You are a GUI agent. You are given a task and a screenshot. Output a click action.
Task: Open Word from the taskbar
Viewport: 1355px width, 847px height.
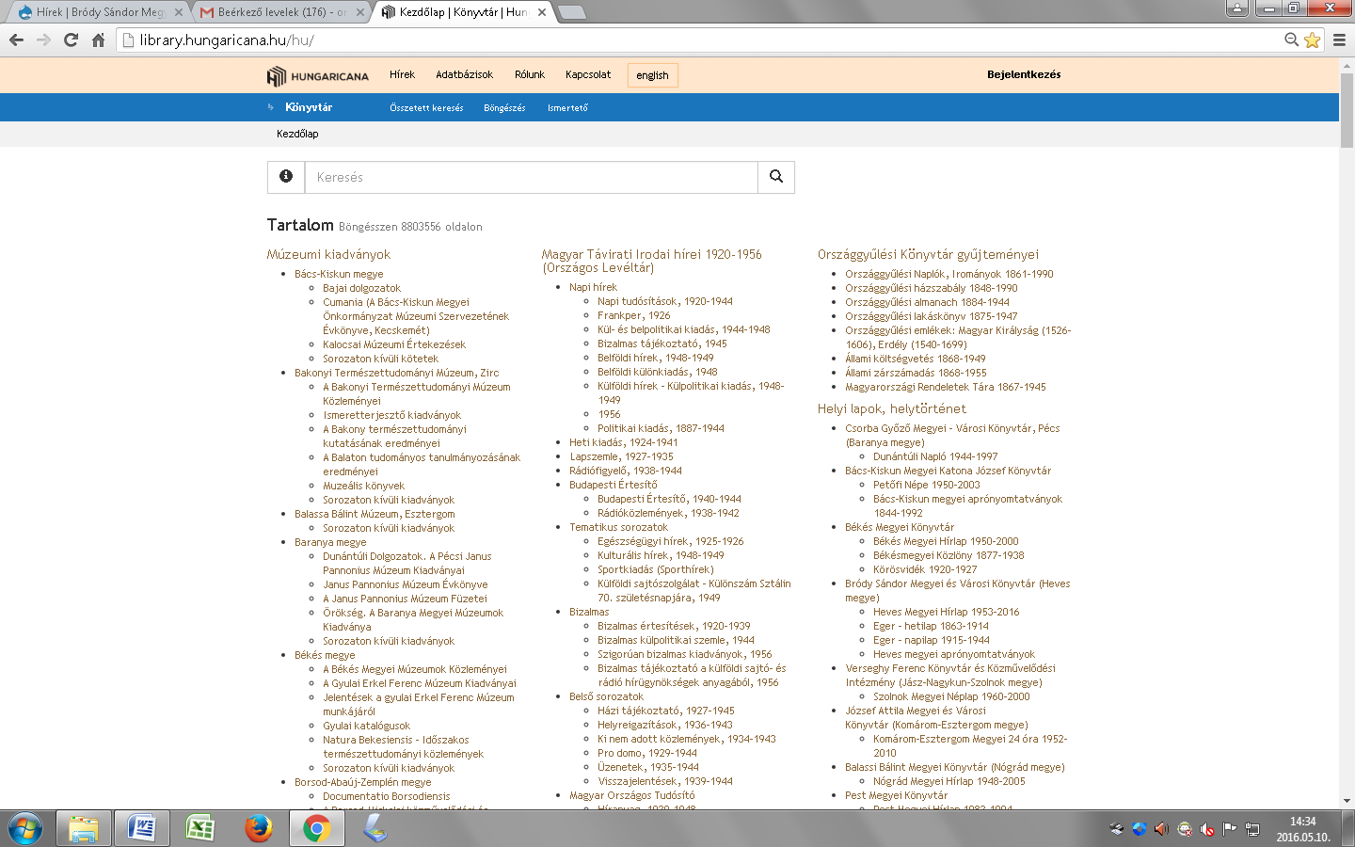click(142, 828)
